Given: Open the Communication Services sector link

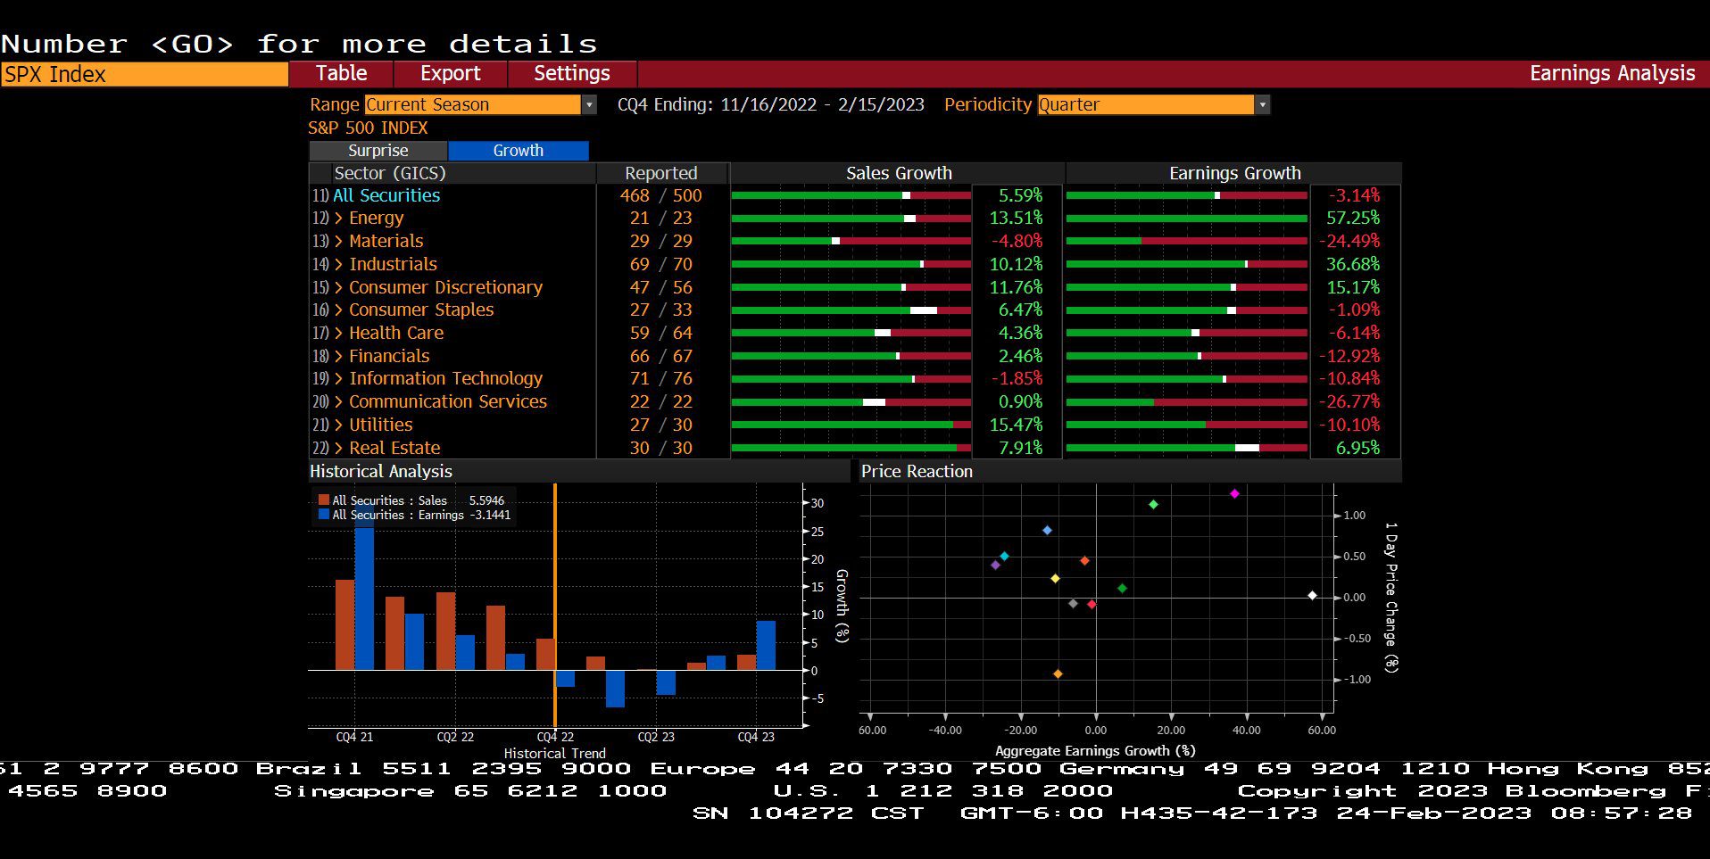Looking at the screenshot, I should click(448, 401).
